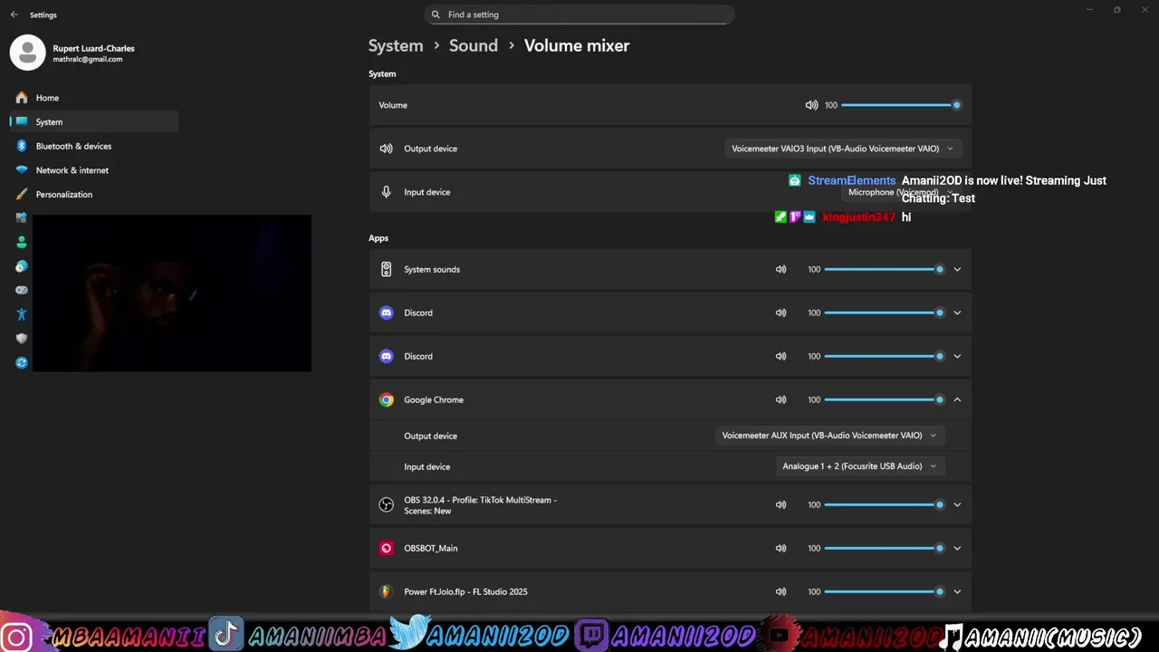Click the system Volume slider track
The width and height of the screenshot is (1159, 652).
point(899,105)
